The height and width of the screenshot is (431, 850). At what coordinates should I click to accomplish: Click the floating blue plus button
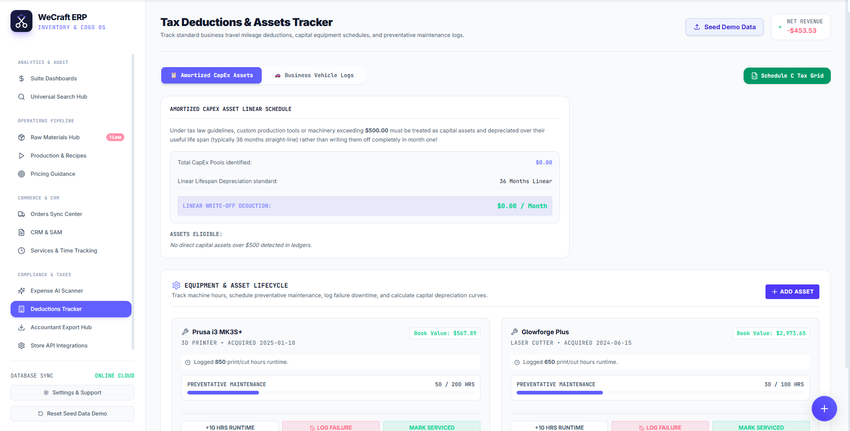click(x=824, y=409)
